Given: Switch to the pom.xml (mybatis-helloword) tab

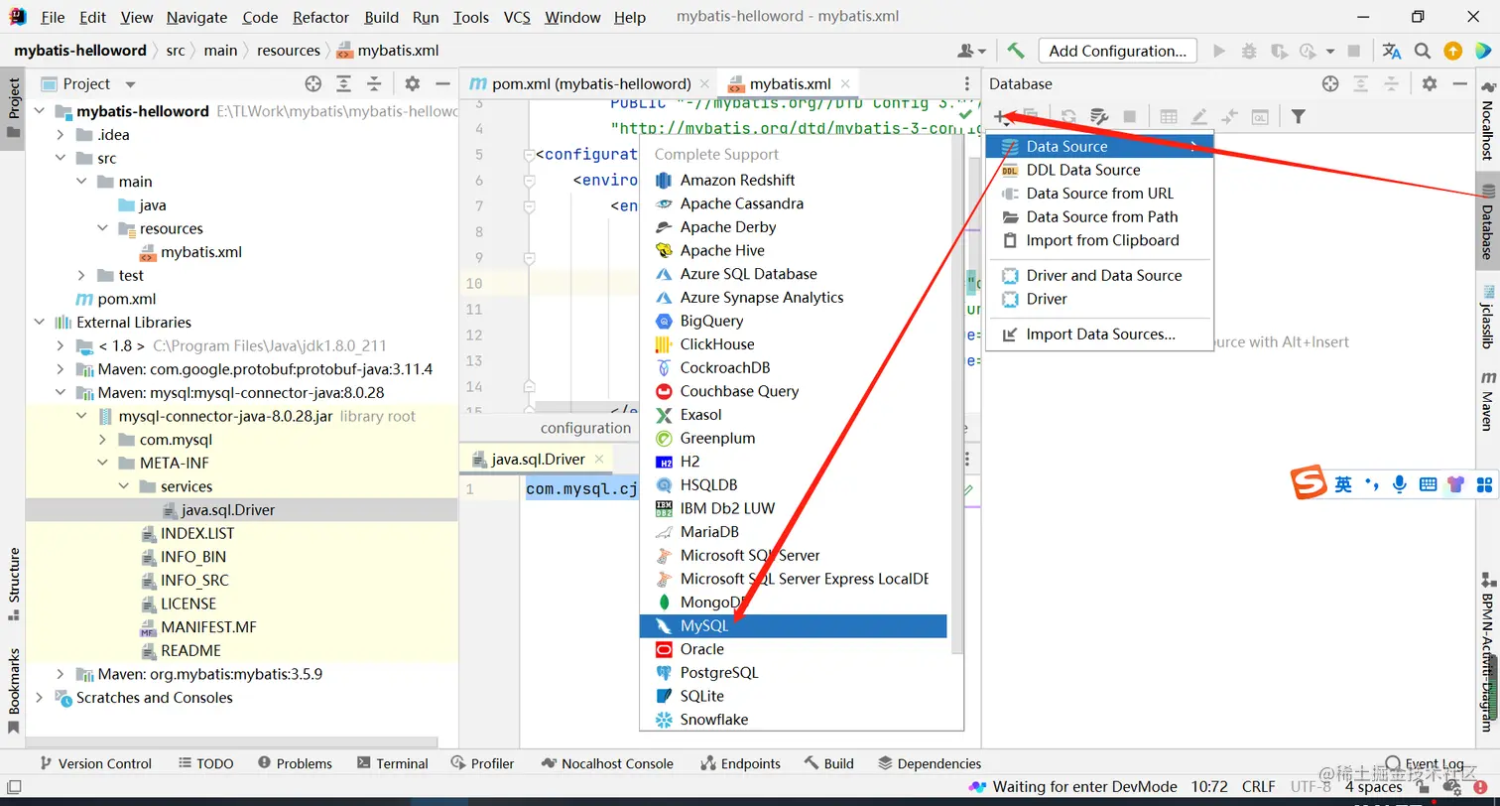Looking at the screenshot, I should click(590, 84).
